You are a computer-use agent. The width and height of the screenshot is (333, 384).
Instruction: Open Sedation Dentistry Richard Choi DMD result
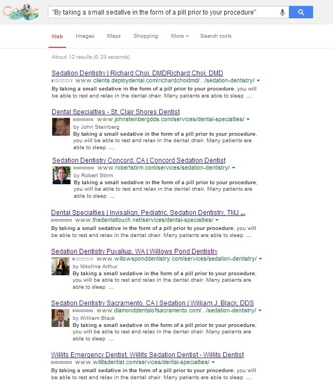click(137, 73)
